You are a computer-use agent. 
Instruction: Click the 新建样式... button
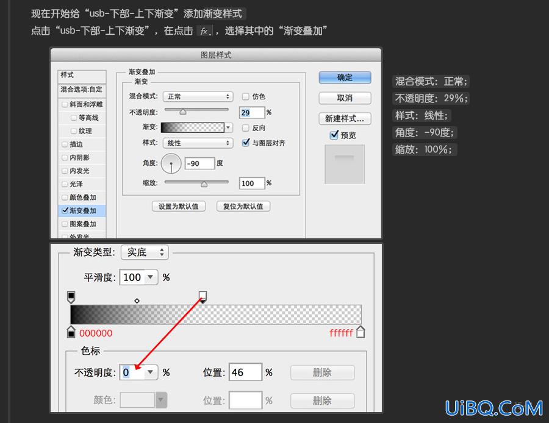345,119
